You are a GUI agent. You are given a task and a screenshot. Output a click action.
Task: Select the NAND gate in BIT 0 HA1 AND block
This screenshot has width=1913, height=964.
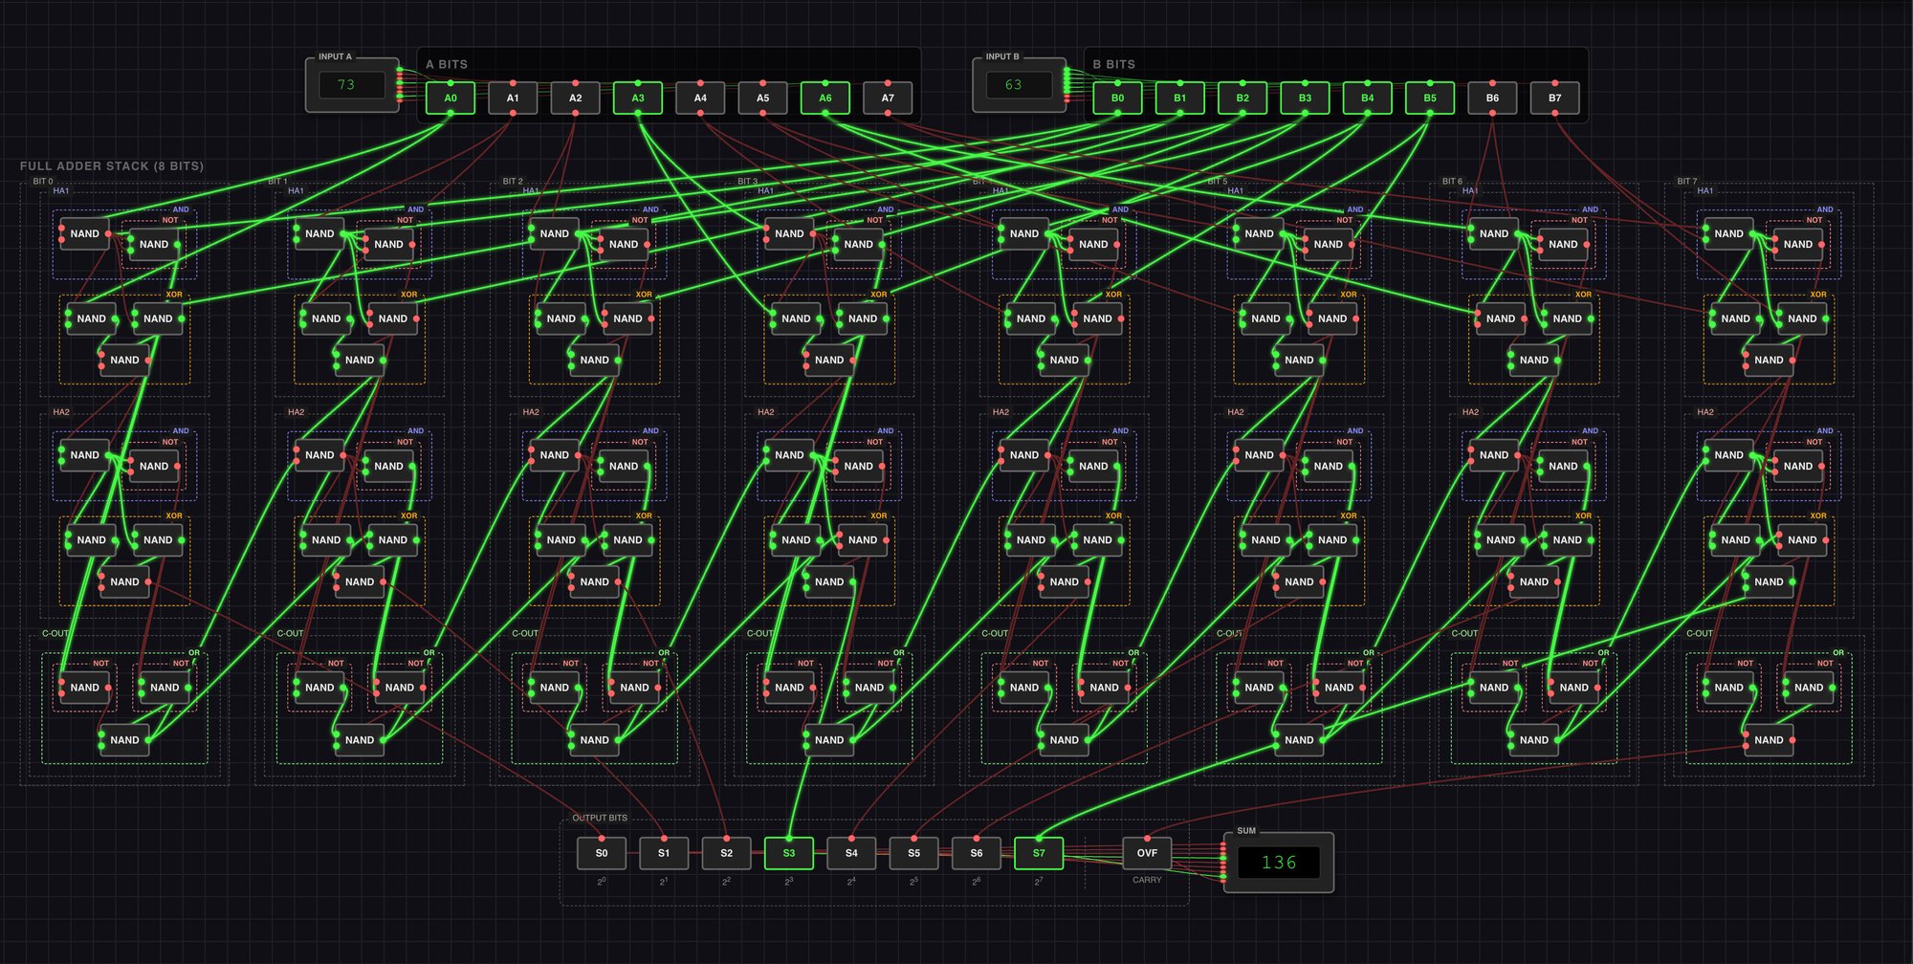[x=83, y=233]
